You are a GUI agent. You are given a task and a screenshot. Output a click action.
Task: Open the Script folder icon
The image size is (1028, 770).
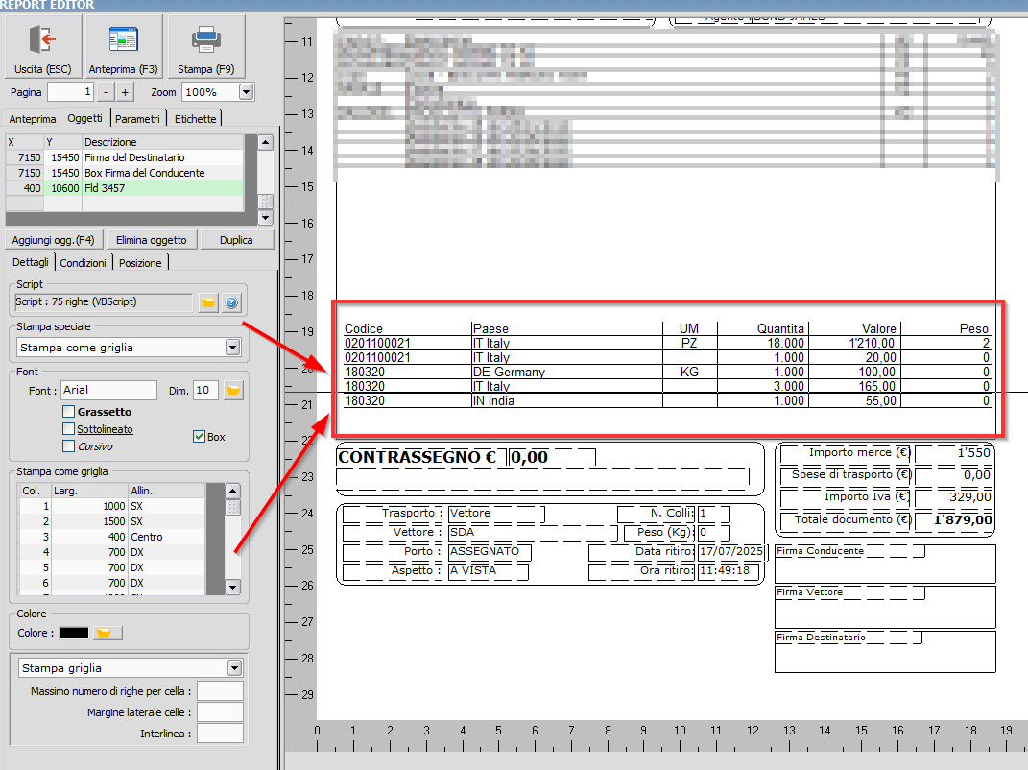point(207,302)
